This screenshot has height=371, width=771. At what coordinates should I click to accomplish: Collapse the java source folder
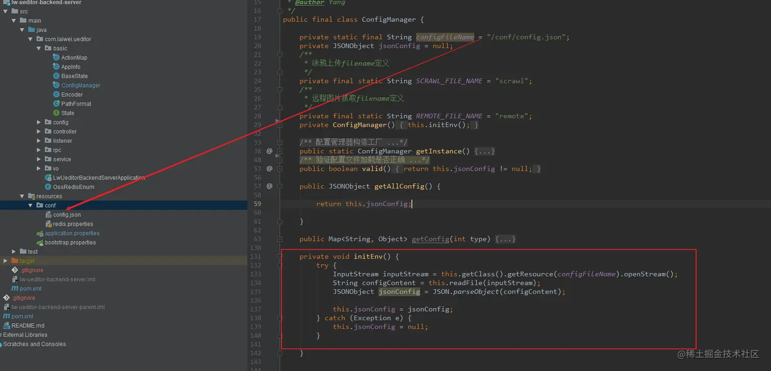tap(22, 30)
